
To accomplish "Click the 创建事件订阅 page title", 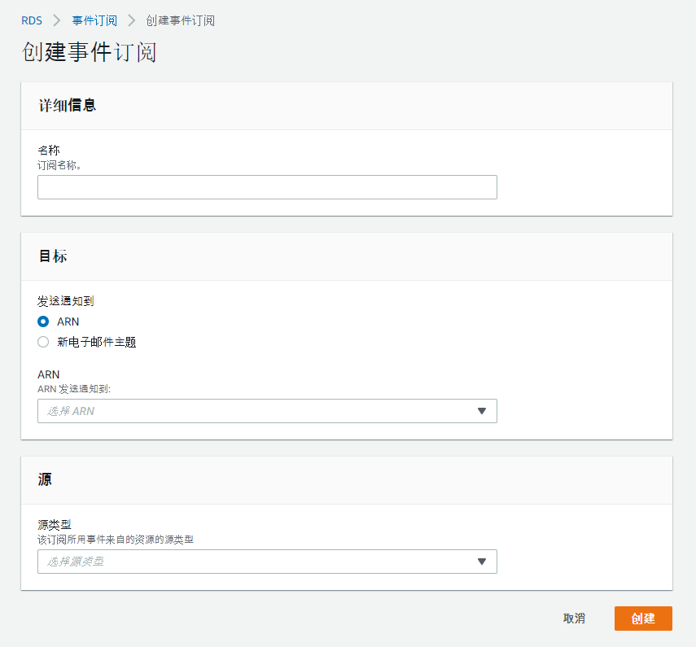I will click(x=89, y=52).
